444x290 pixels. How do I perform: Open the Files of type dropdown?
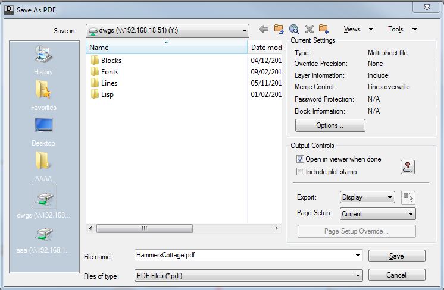(249, 276)
